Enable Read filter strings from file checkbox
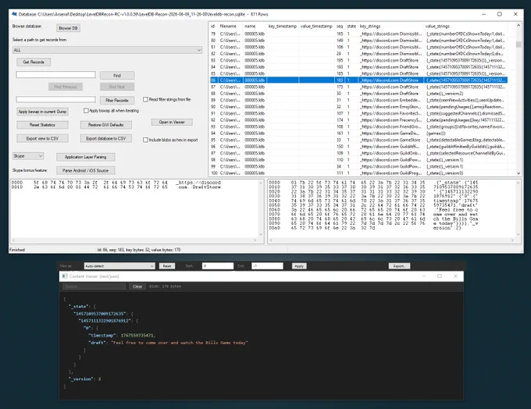The width and height of the screenshot is (531, 409). pyautogui.click(x=145, y=100)
